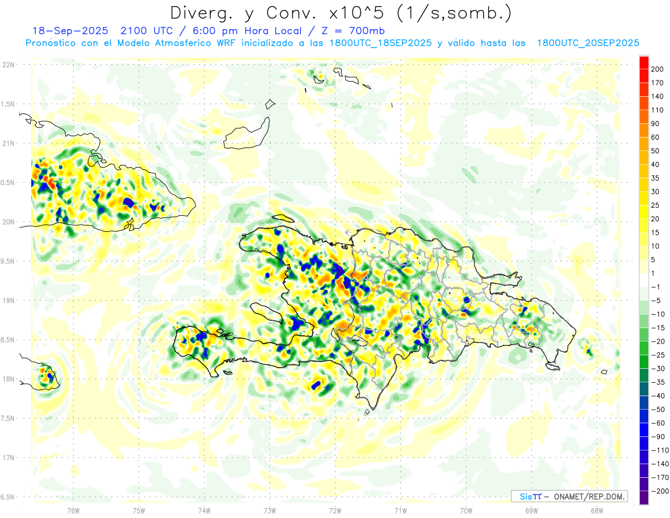Click the top red swatch above 200
The width and height of the screenshot is (670, 518).
pyautogui.click(x=644, y=62)
